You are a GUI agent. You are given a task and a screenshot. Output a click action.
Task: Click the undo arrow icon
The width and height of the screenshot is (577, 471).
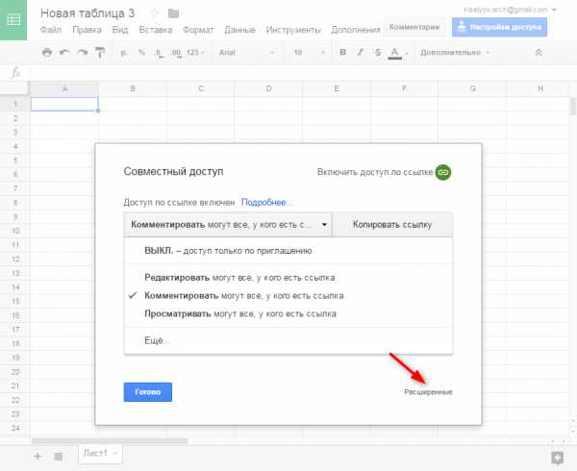click(64, 52)
